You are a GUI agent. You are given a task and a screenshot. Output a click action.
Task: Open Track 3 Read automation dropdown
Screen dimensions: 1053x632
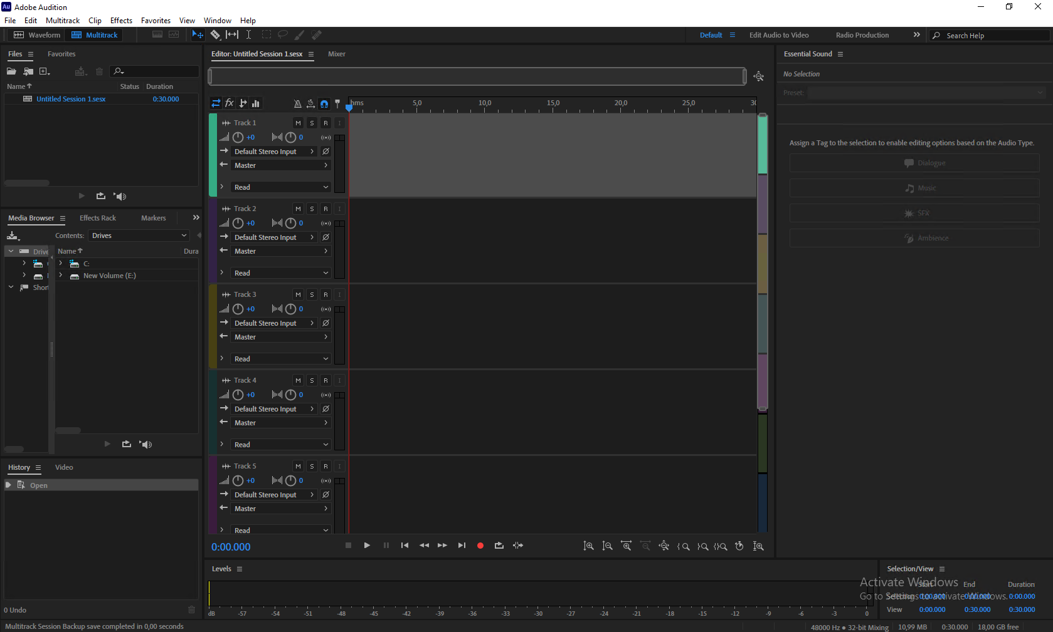tap(281, 359)
